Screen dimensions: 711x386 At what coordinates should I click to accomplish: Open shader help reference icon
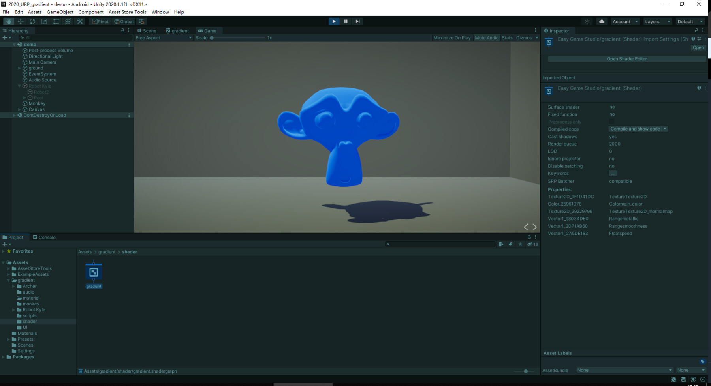pos(693,39)
